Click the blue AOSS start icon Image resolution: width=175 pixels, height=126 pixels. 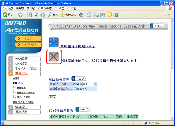point(54,42)
